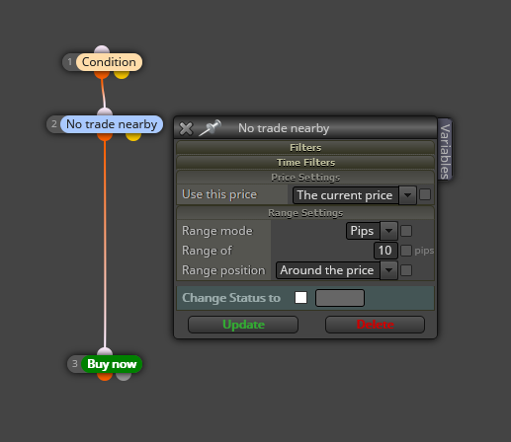Image resolution: width=511 pixels, height=442 pixels.
Task: Click the Change Status to label
Action: pyautogui.click(x=231, y=298)
